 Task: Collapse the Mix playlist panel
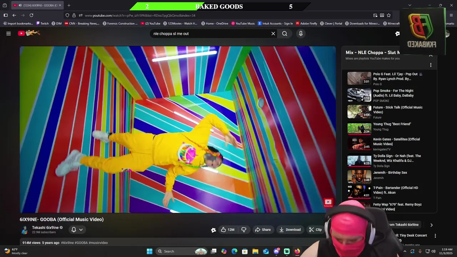(431, 55)
